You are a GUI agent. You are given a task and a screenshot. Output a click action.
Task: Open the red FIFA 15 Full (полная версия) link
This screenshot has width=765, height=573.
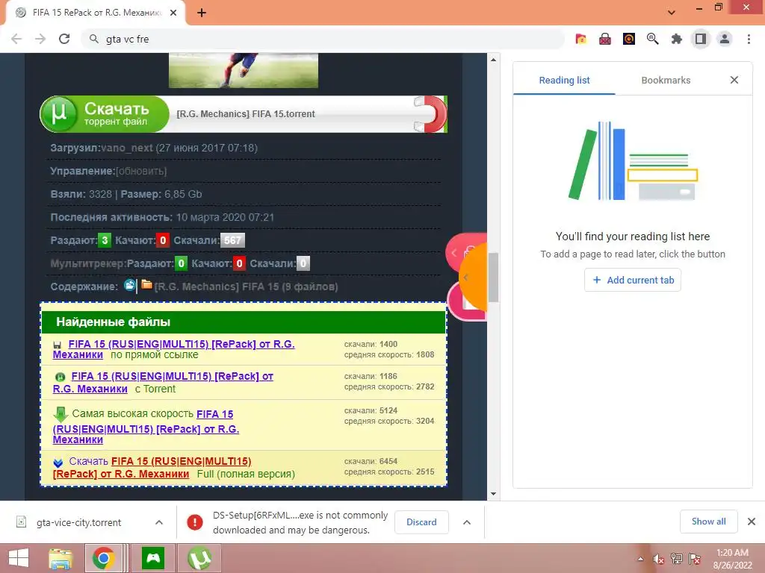point(152,467)
